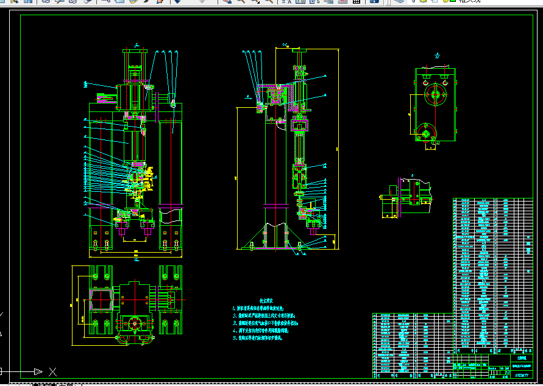Open the QuickCalc grid calculator icon

click(356, 1)
